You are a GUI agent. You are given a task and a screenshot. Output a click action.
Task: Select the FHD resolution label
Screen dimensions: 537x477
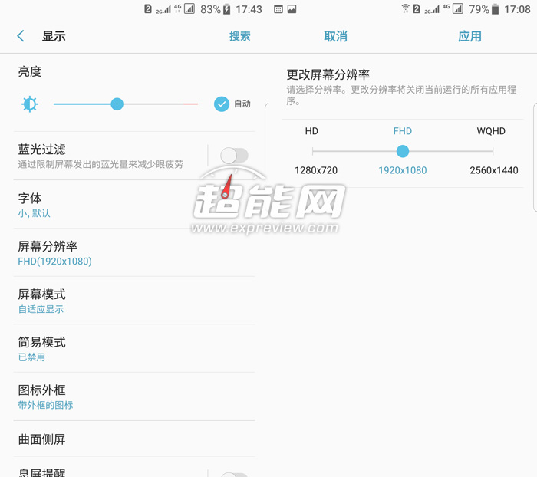[403, 131]
